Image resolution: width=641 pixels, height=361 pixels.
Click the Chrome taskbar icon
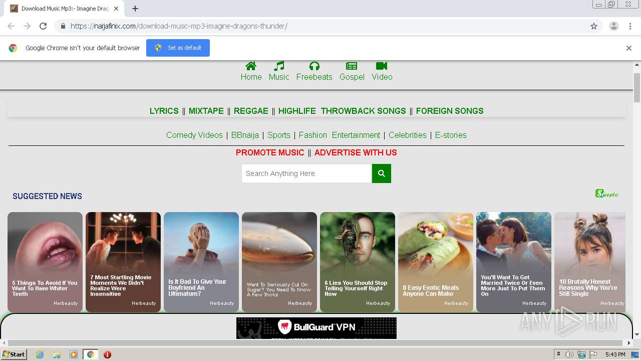pyautogui.click(x=91, y=354)
